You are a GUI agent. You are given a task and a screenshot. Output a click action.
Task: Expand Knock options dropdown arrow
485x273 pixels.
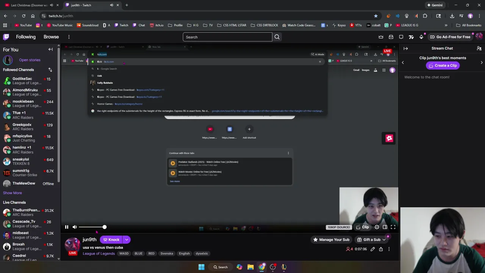click(x=127, y=240)
